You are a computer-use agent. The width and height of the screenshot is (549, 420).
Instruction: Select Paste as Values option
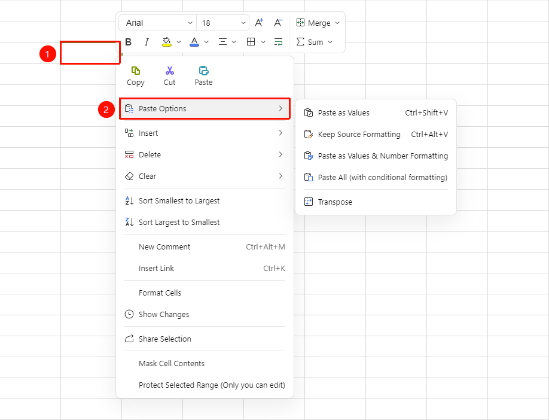click(376, 113)
